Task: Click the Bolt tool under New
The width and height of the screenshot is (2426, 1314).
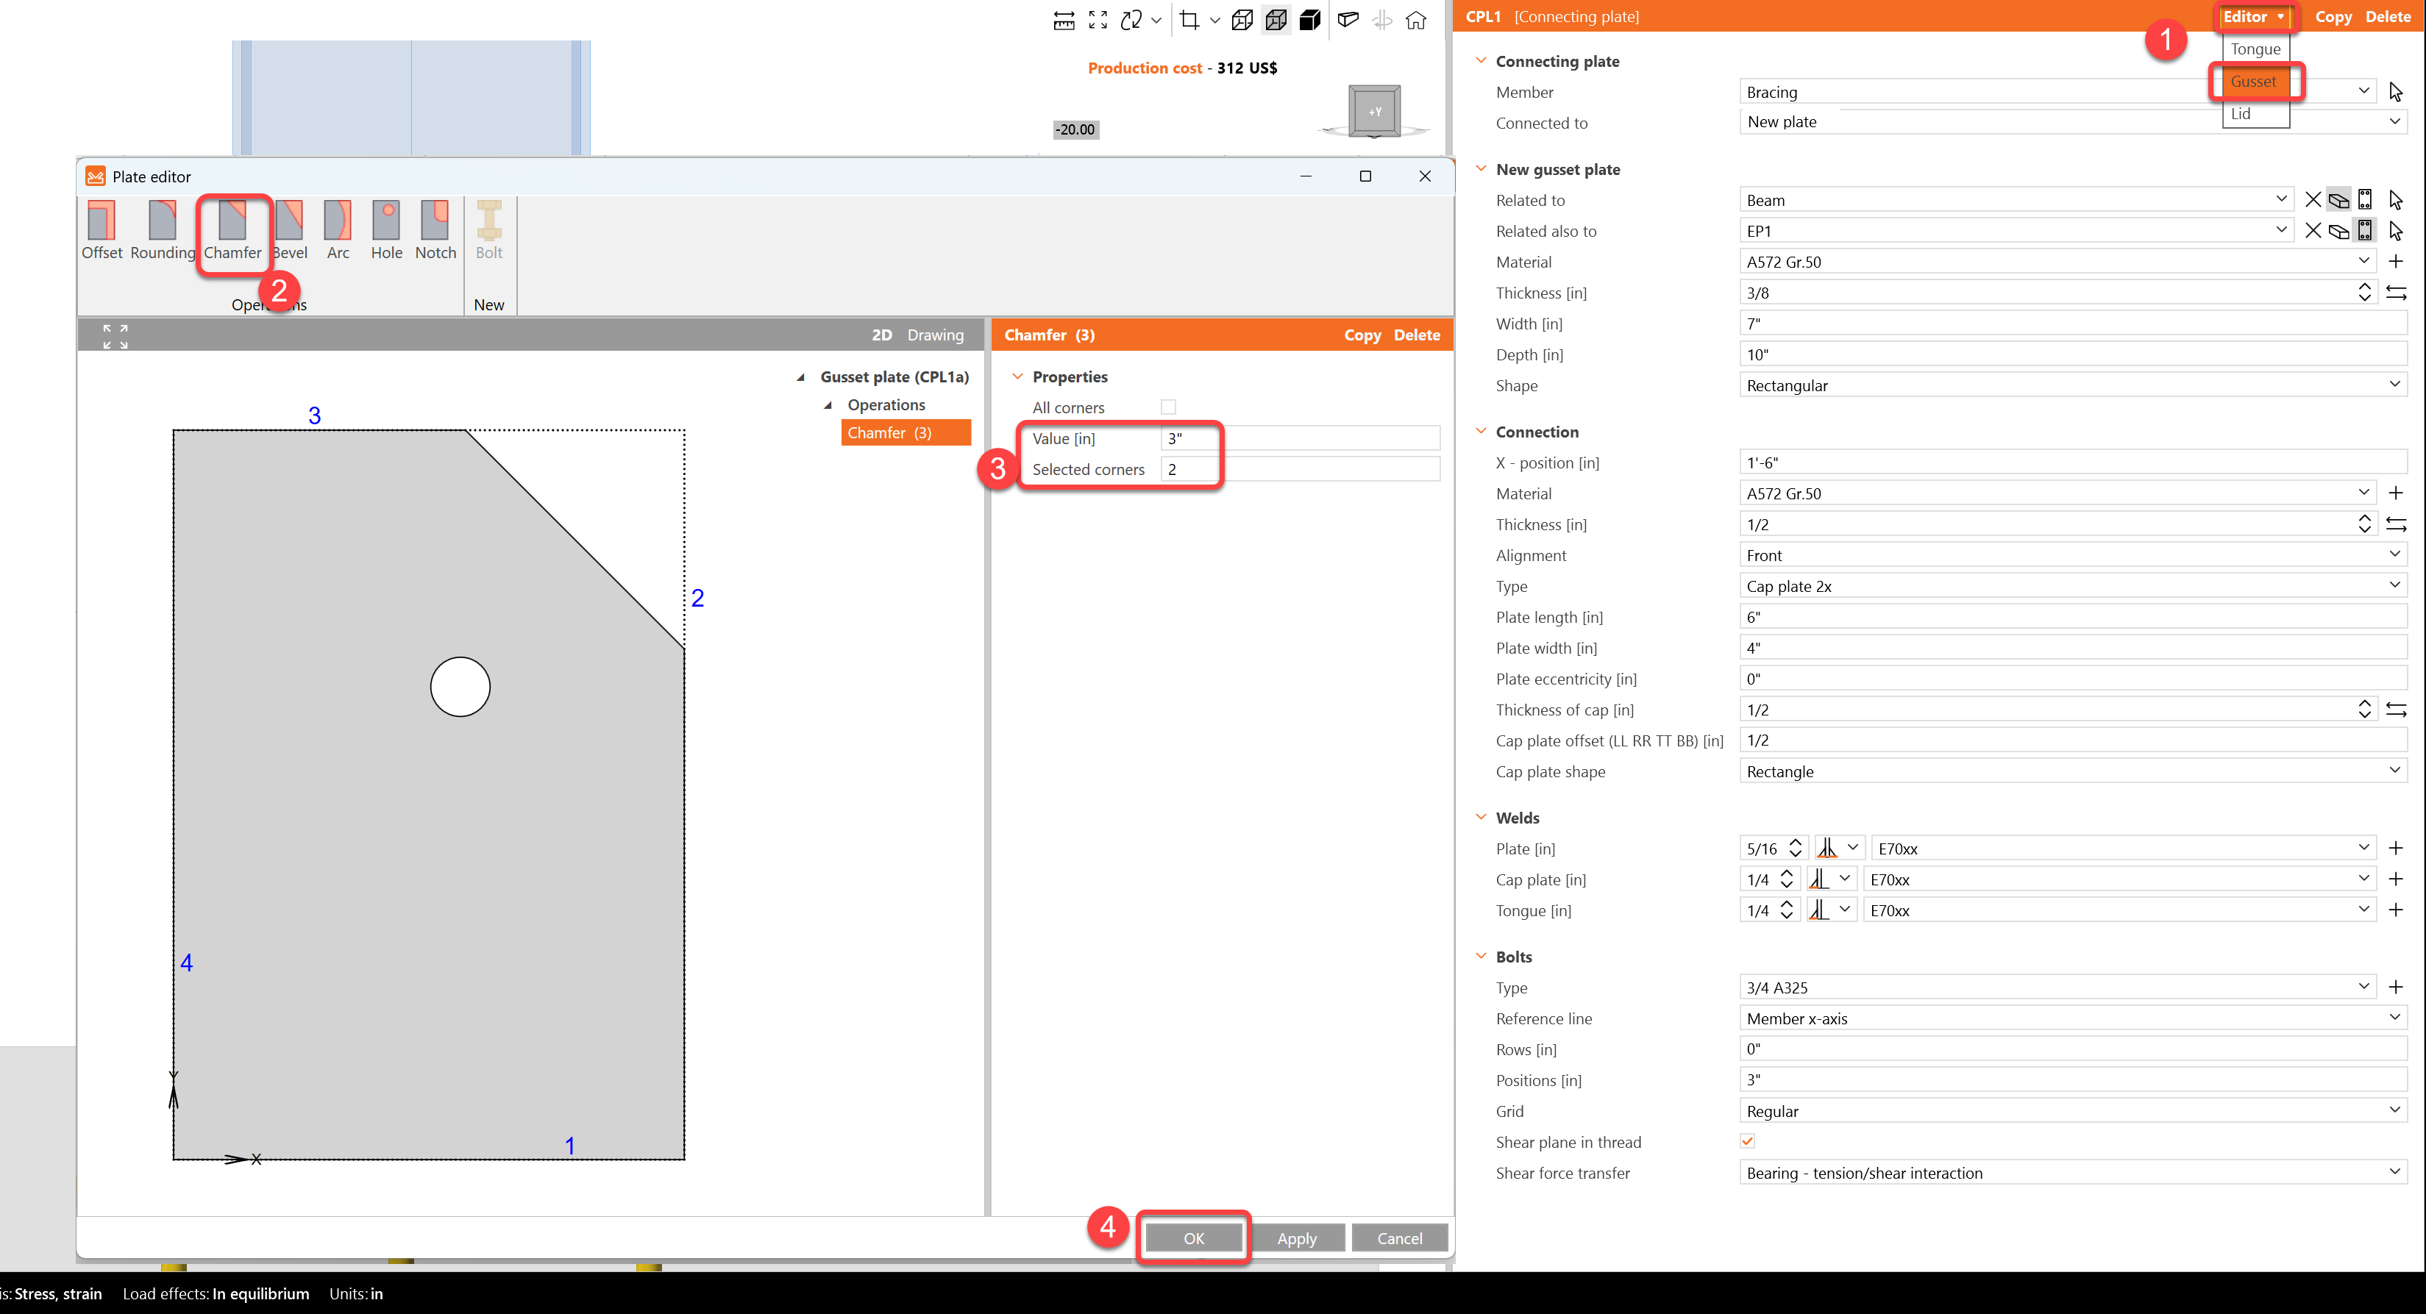Action: tap(488, 231)
